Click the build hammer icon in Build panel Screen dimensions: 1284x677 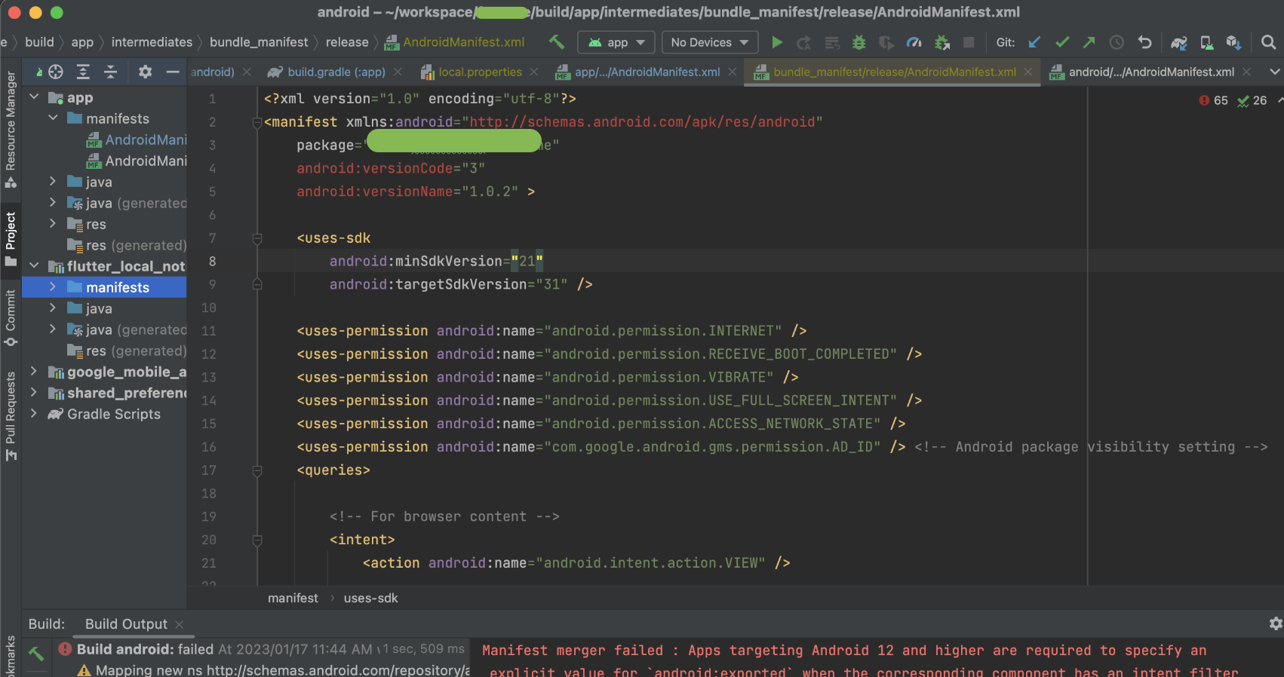35,654
